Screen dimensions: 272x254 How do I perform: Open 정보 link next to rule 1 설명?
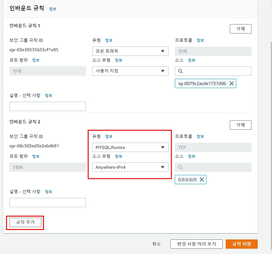point(48,96)
